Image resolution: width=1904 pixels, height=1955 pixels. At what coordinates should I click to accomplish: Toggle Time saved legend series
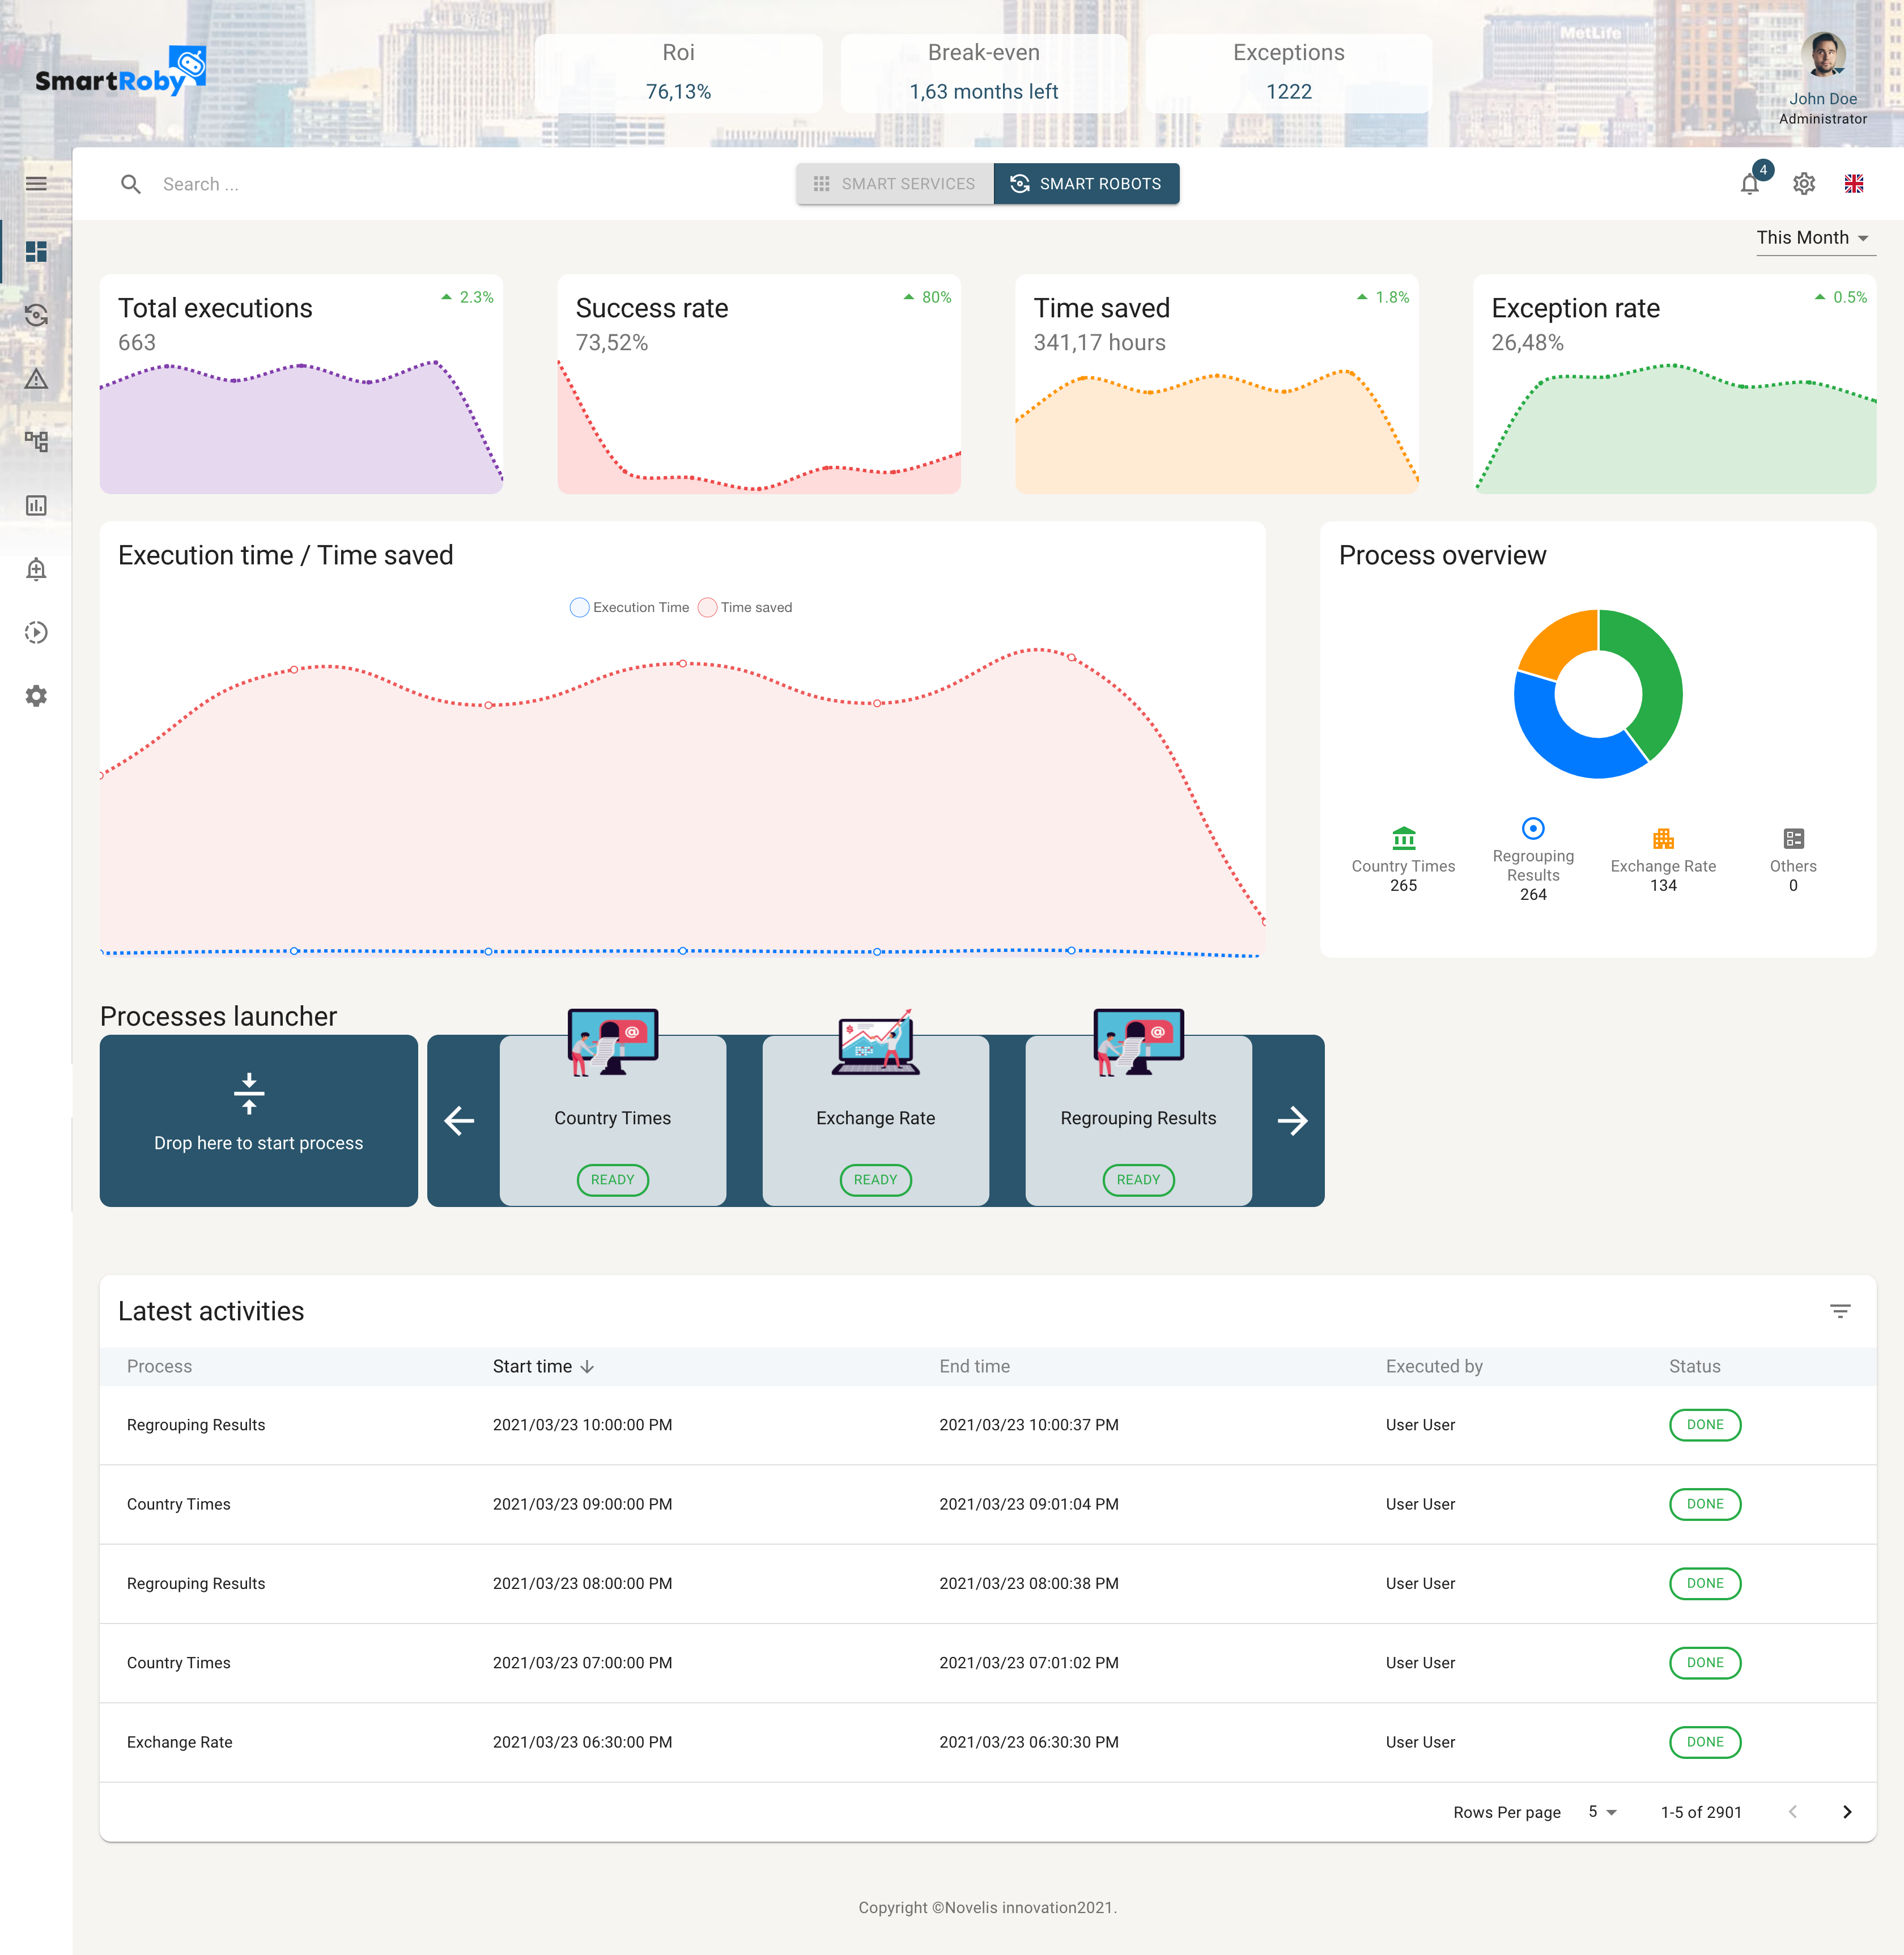point(745,607)
